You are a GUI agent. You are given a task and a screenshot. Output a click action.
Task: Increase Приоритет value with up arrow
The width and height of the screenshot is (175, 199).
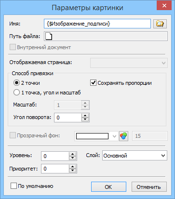[x=73, y=167]
